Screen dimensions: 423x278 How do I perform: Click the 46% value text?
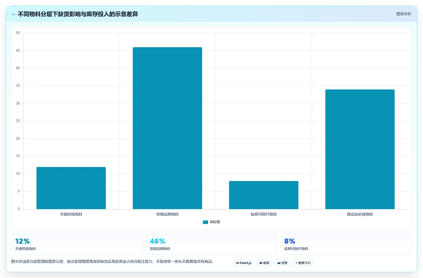157,241
